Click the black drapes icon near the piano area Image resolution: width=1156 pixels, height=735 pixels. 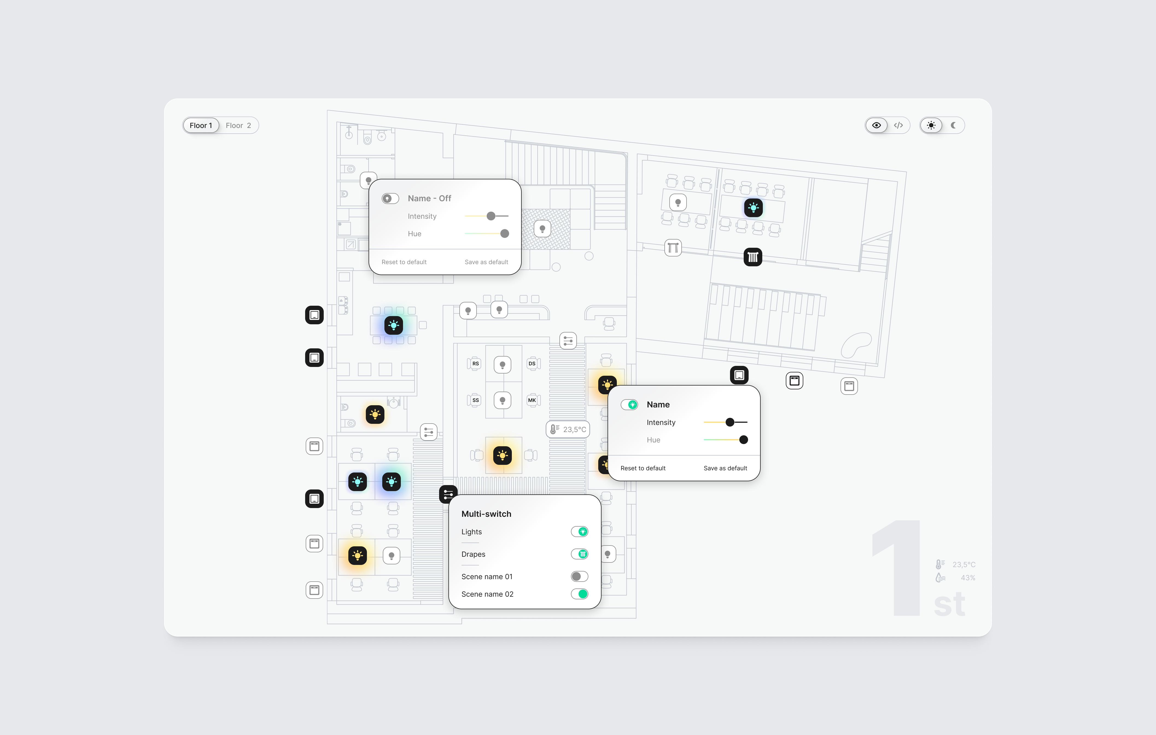753,257
